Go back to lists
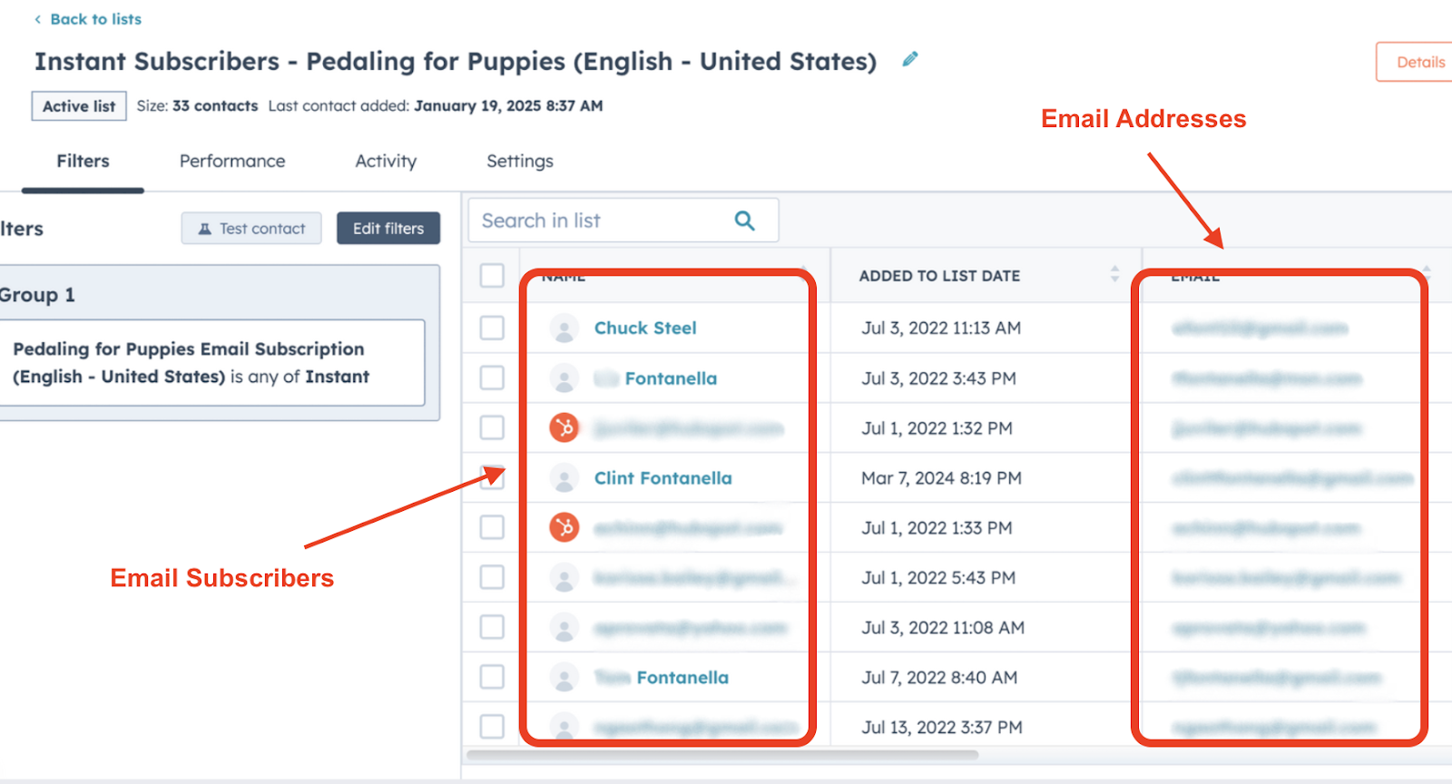Screen dimensions: 1452x784 pyautogui.click(x=95, y=19)
